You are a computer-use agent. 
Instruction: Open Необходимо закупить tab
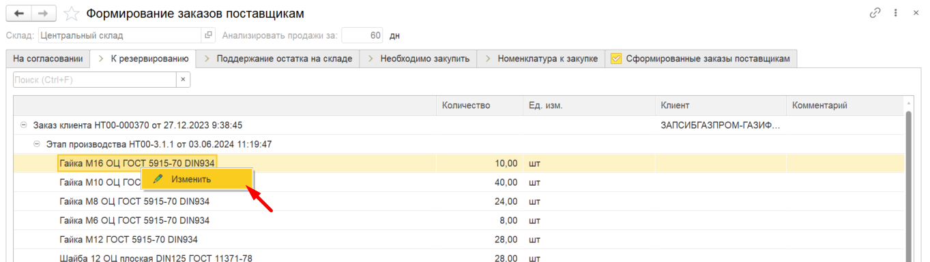tap(418, 59)
